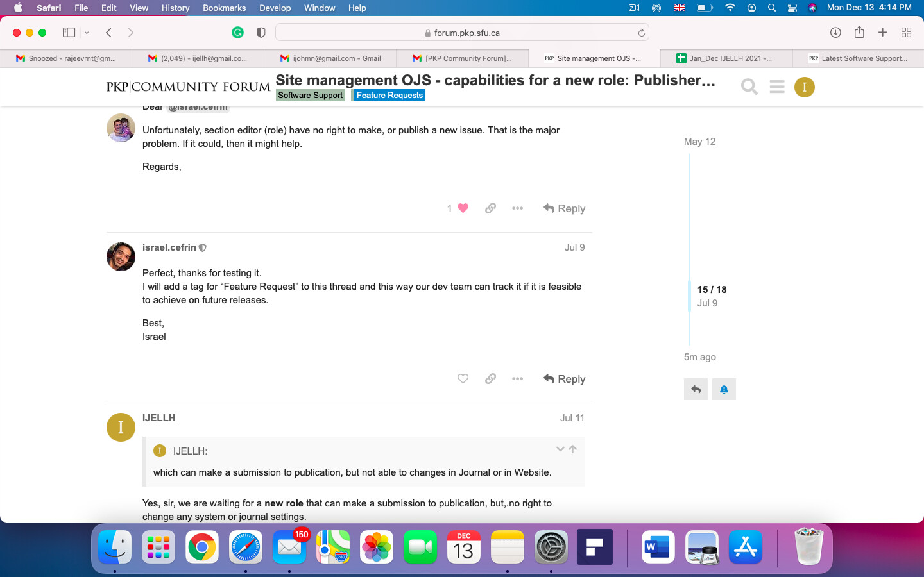Click the Share icon
The height and width of the screenshot is (577, 924).
[859, 32]
